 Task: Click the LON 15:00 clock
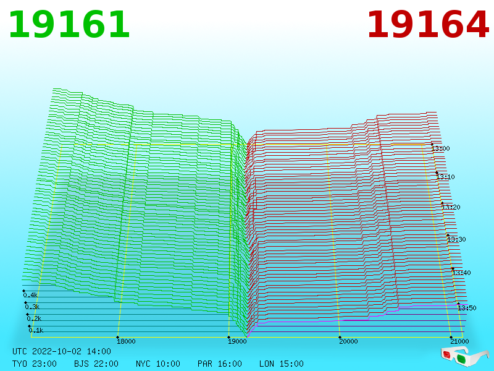(282, 364)
